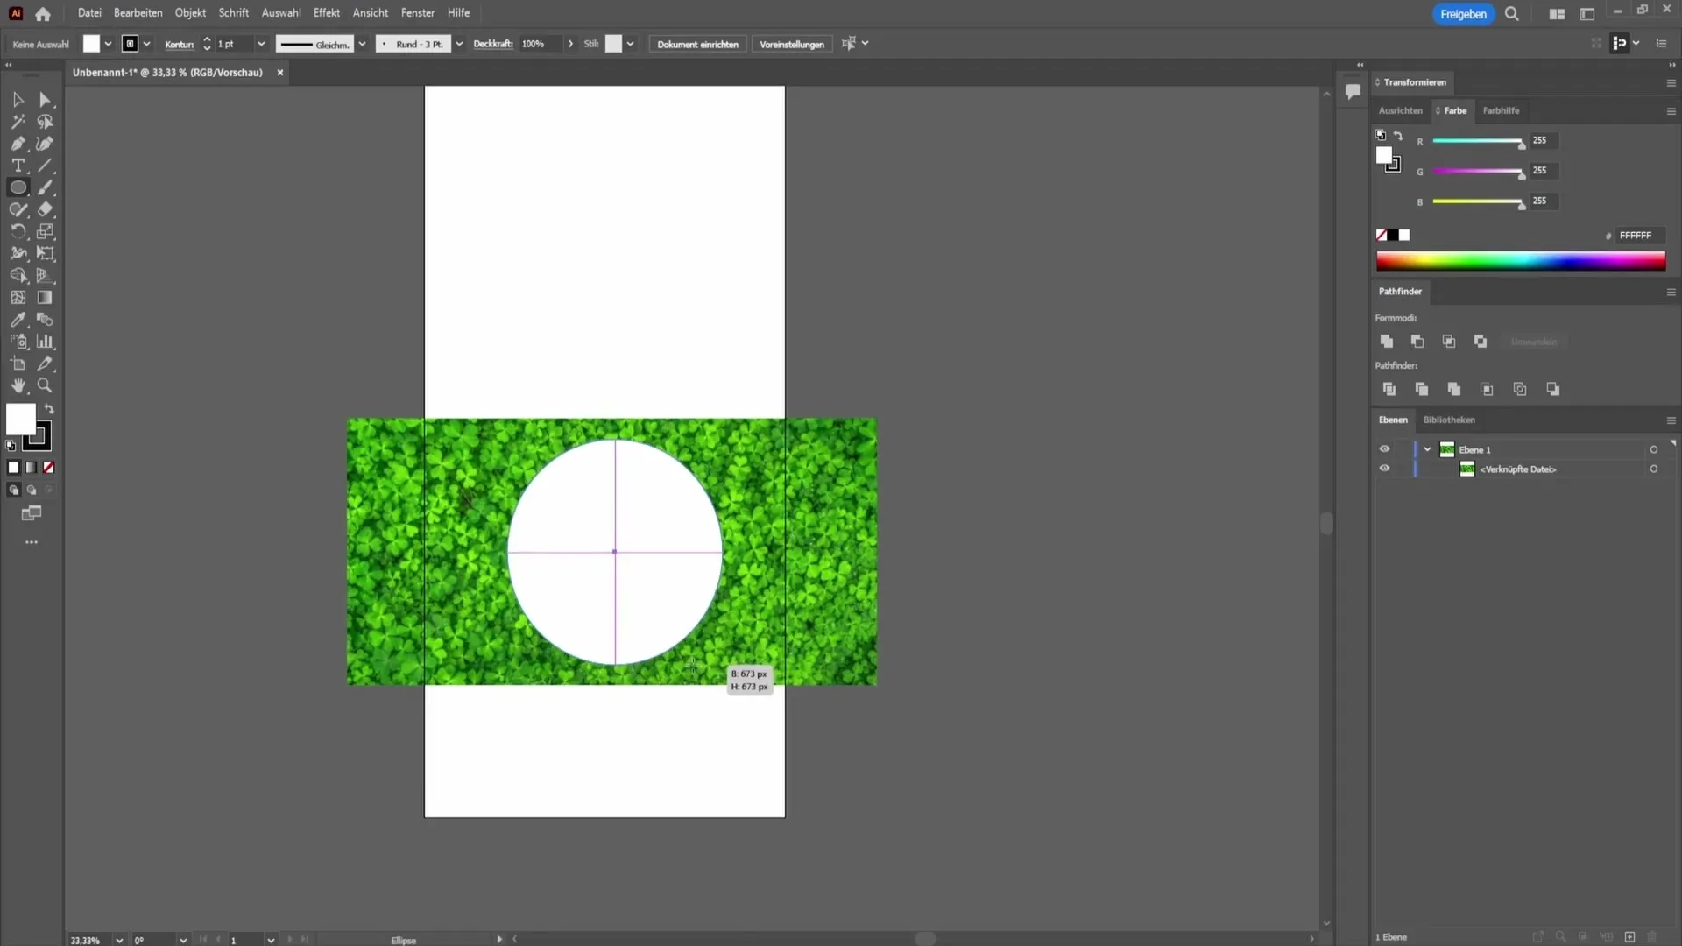1682x946 pixels.
Task: Select the Column Graph tool
Action: [45, 342]
